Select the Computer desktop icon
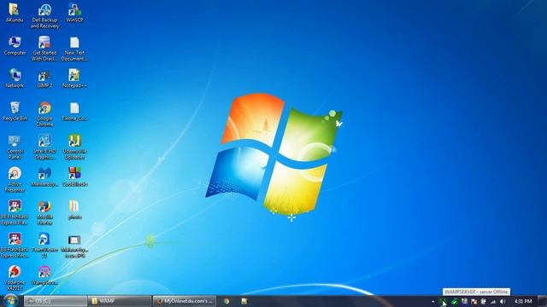Image resolution: width=547 pixels, height=307 pixels. 15,46
